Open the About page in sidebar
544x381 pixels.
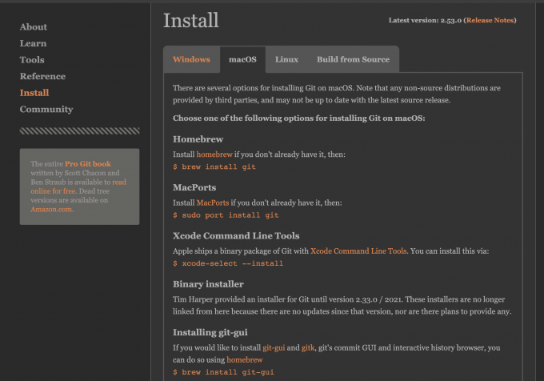click(x=34, y=26)
